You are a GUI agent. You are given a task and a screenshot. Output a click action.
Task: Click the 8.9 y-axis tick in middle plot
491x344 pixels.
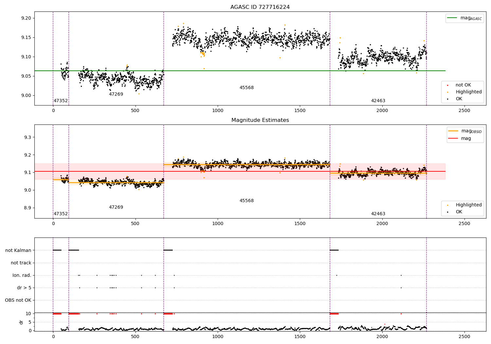pos(27,208)
